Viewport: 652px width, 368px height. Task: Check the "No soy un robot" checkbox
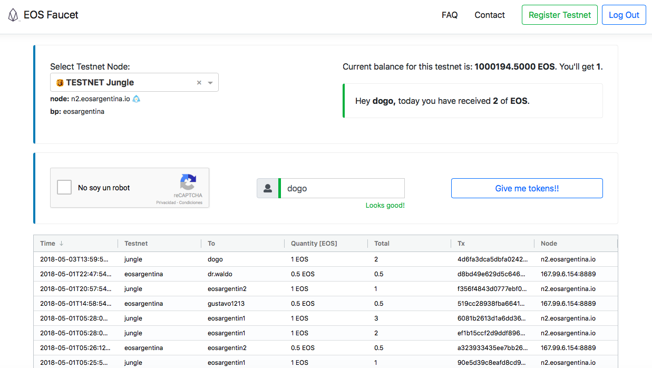(64, 187)
